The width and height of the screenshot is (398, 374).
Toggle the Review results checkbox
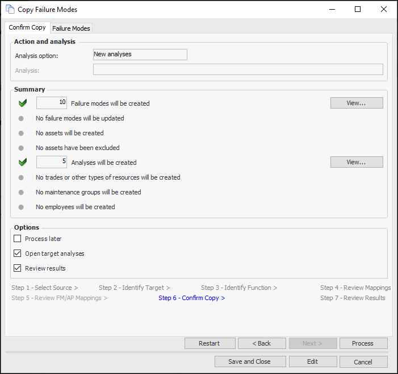pyautogui.click(x=18, y=268)
